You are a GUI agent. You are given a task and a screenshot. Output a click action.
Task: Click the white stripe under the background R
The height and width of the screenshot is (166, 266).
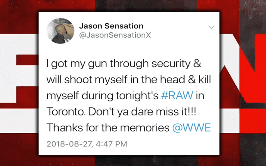coord(19,121)
